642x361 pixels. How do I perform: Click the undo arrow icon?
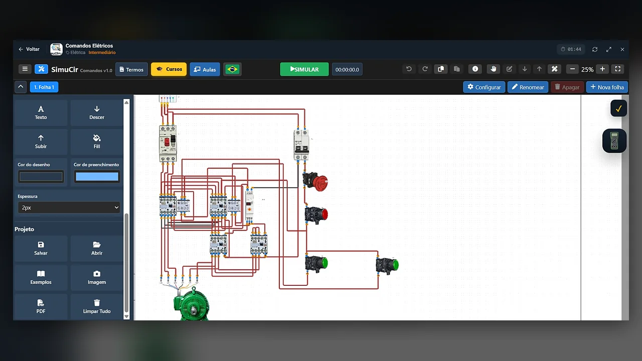point(409,69)
